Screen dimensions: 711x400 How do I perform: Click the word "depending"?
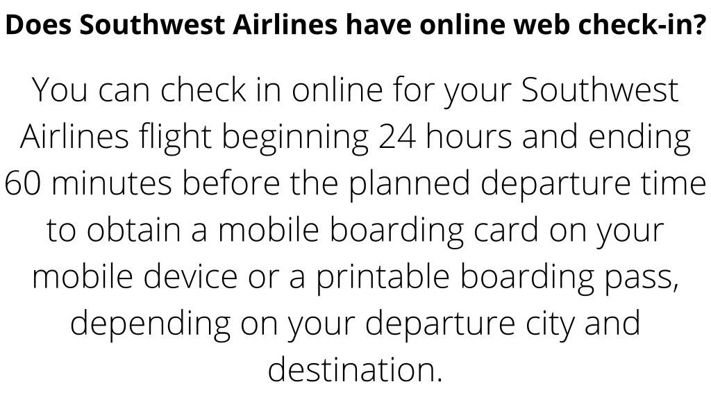coord(150,324)
